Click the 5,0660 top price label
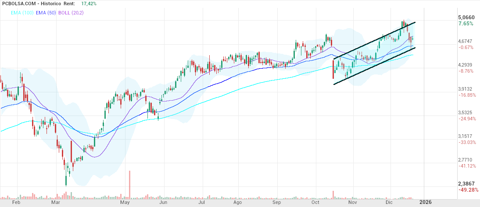 tap(466, 17)
